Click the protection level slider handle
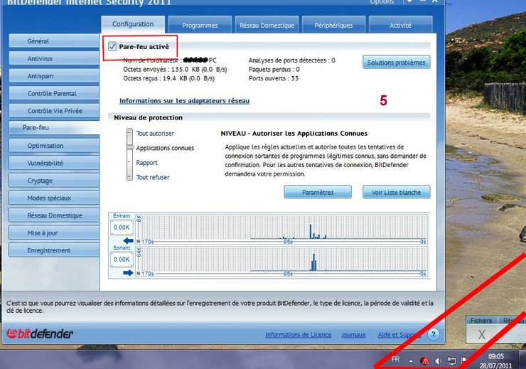This screenshot has height=369, width=526. click(x=130, y=147)
